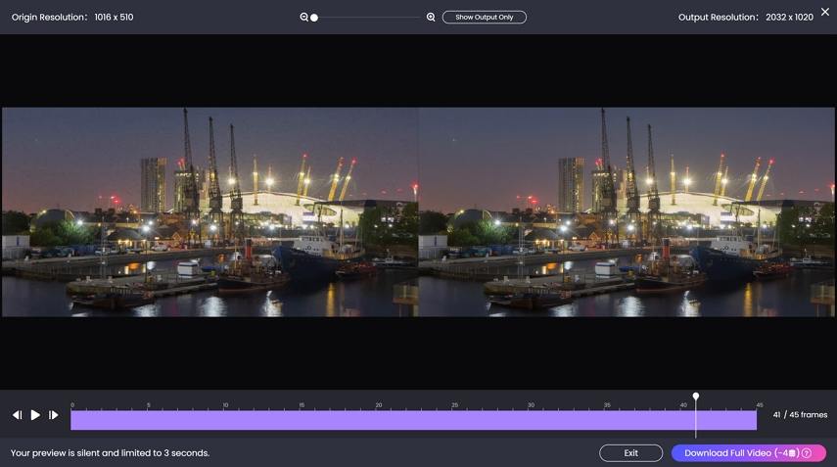Click the '41 / 45 frames' counter
The width and height of the screenshot is (837, 467).
pyautogui.click(x=800, y=415)
